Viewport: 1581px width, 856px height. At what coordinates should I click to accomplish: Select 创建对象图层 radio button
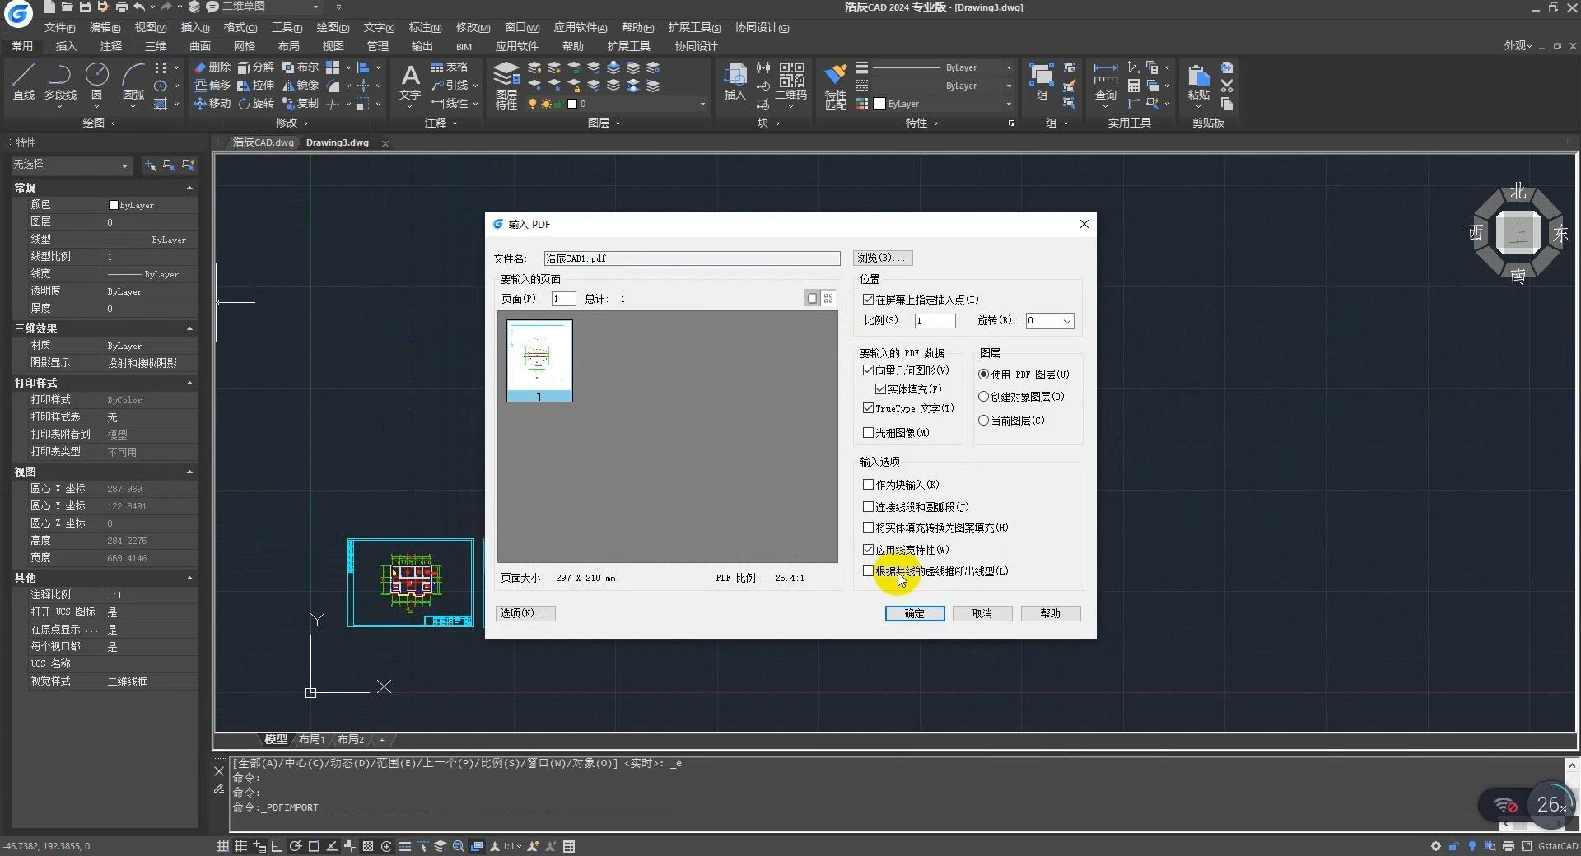983,397
